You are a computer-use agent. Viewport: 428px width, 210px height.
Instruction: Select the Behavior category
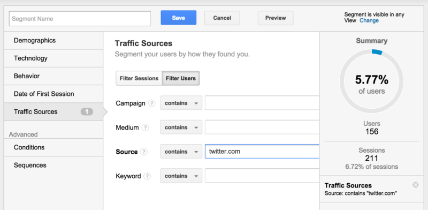point(53,76)
